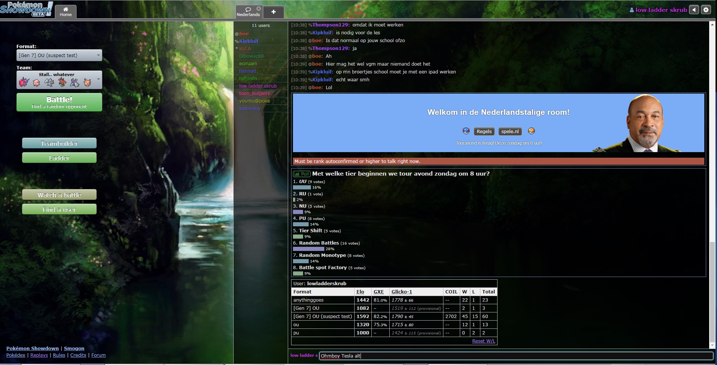Click user youmu@poke in the user list

click(x=261, y=101)
